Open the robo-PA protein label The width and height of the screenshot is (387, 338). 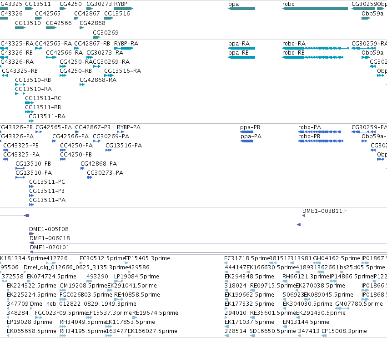click(310, 128)
